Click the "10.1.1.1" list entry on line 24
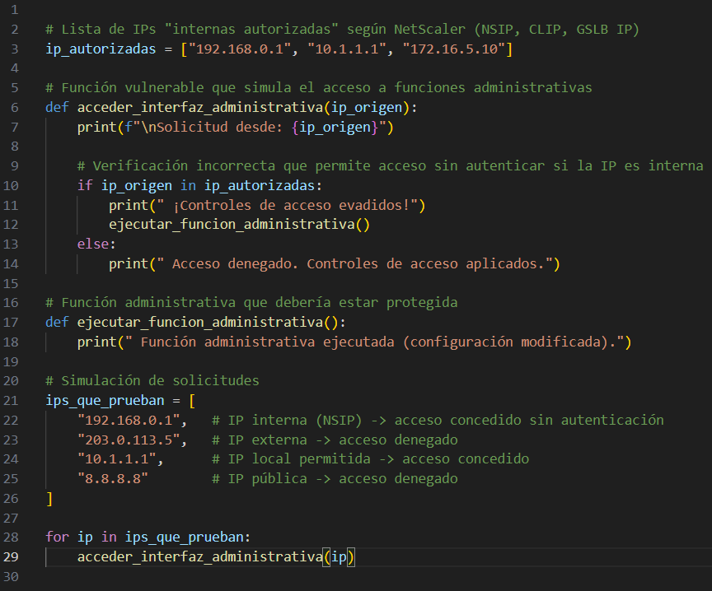 pyautogui.click(x=117, y=459)
